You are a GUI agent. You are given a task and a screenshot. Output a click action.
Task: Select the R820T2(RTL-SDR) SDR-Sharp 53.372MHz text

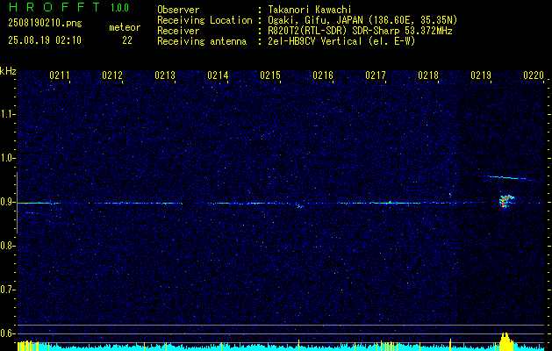(x=360, y=31)
